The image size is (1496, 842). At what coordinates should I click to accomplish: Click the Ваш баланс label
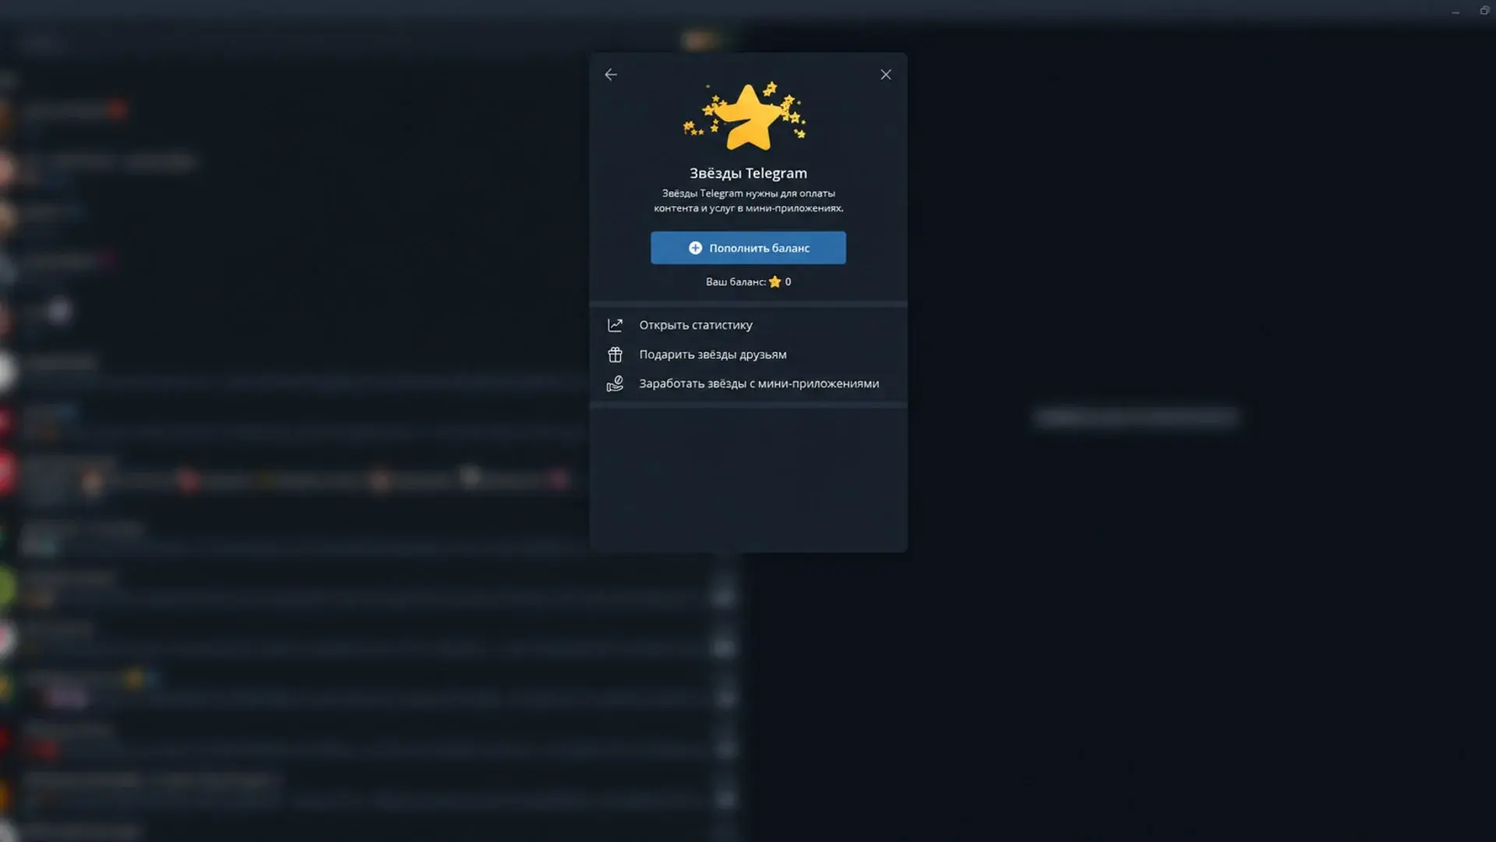736,282
